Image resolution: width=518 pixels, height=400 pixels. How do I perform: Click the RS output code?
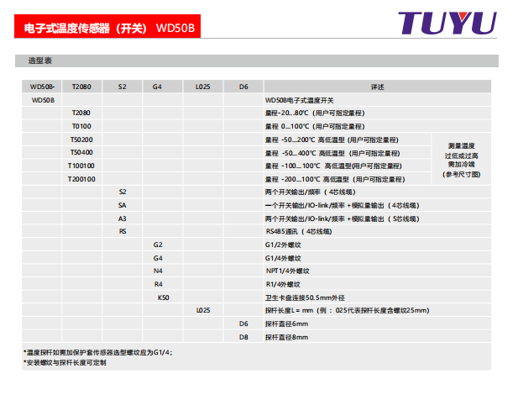[123, 231]
